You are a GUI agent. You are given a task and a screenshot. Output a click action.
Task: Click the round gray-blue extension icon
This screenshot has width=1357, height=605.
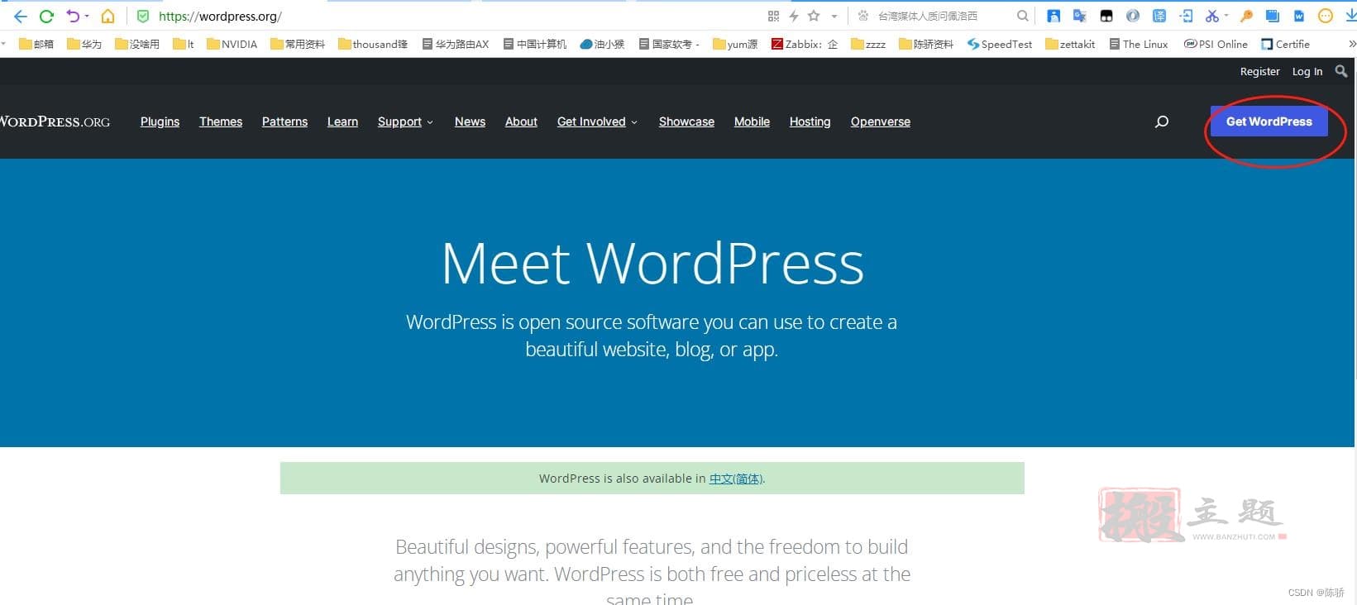[x=1133, y=16]
